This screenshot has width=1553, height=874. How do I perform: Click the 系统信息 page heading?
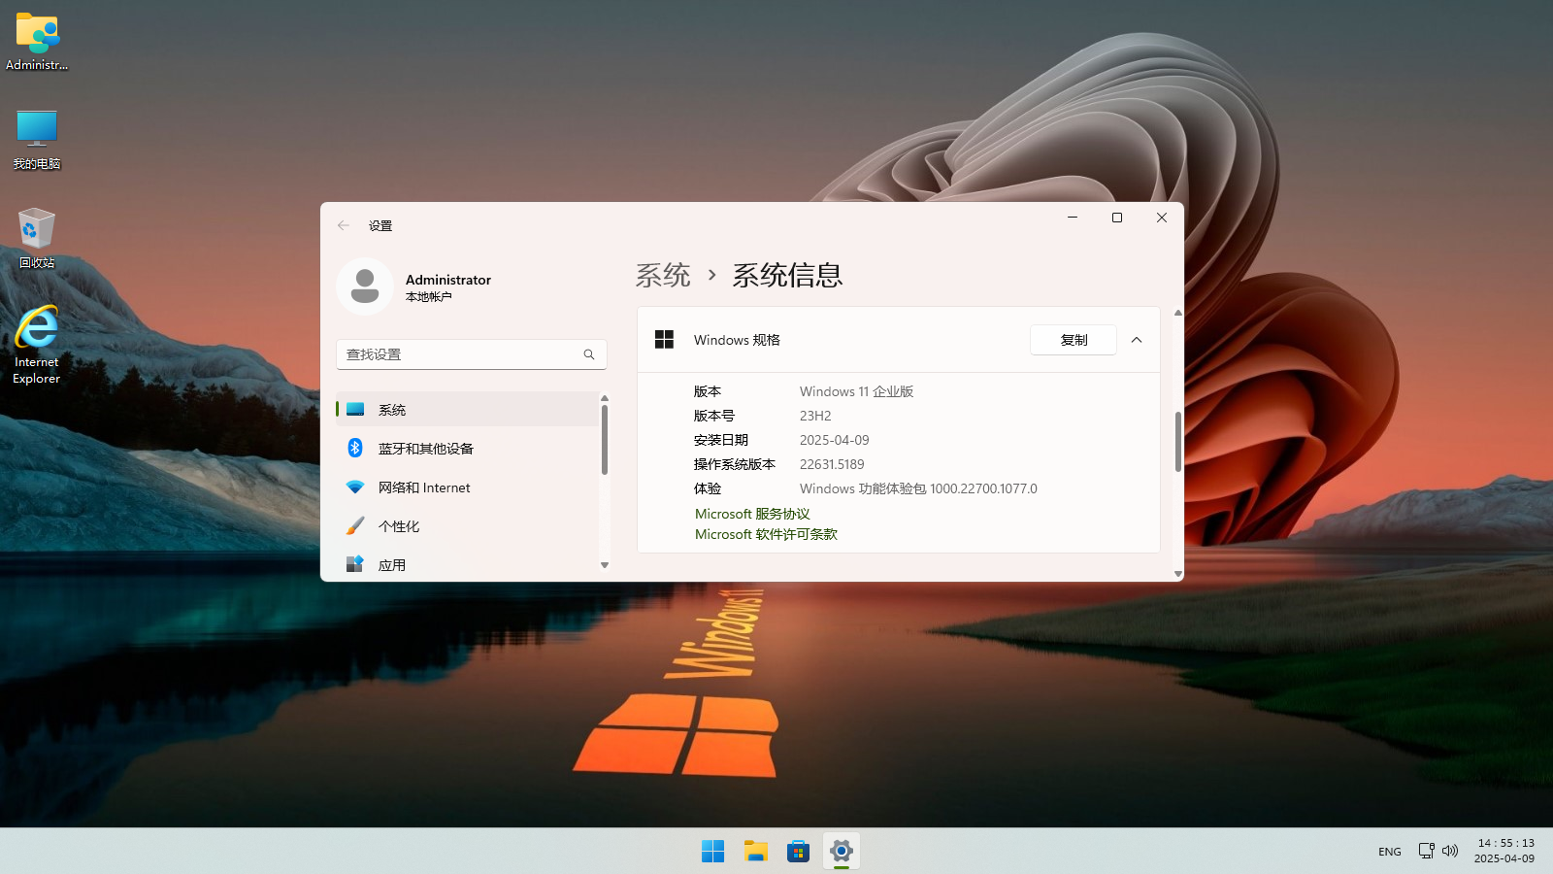(787, 276)
